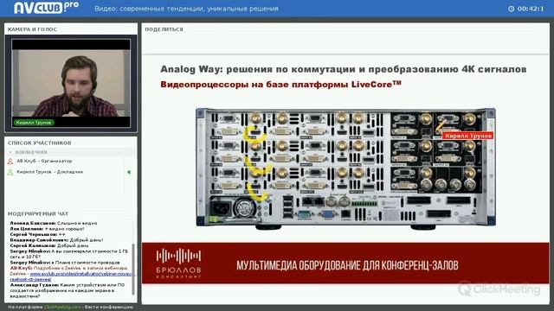Screen dimensions: 554x311
Task: Click Sergey Minakov's message about 1 ГБ сеть
Action: coord(69,254)
